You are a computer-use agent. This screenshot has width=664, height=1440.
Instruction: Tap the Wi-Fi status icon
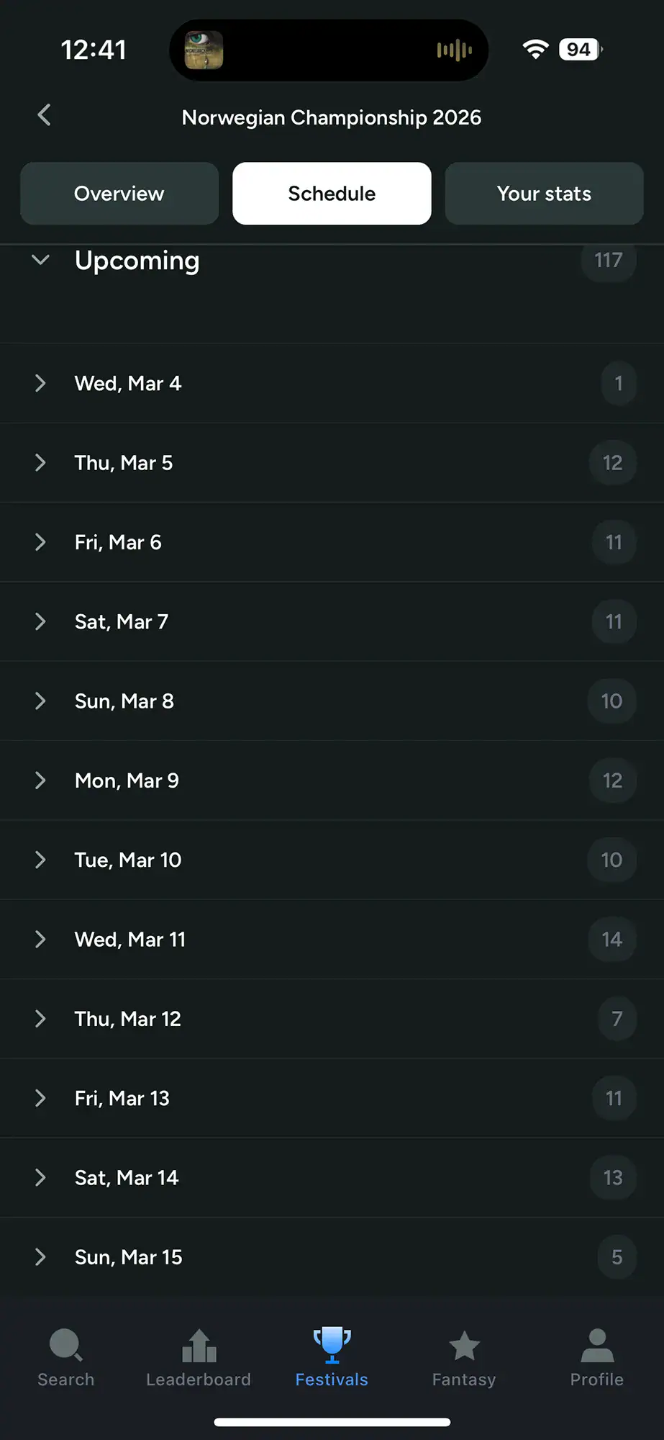click(535, 50)
